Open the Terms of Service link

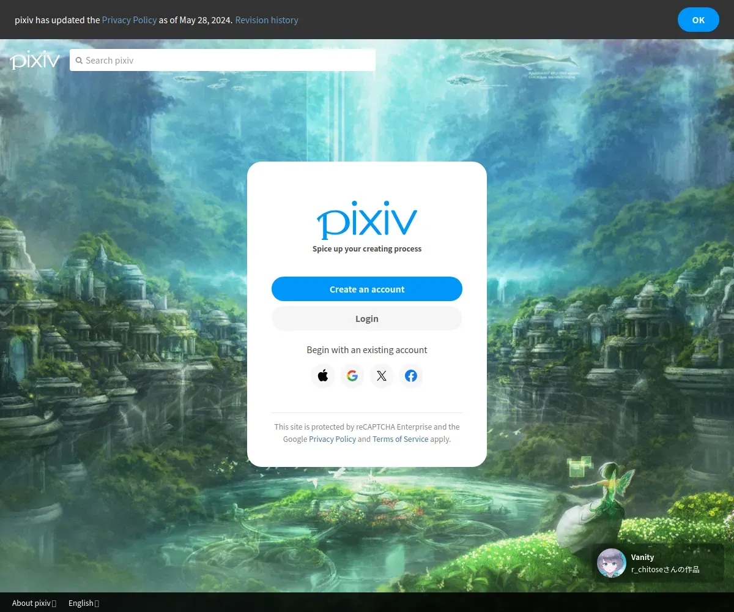401,439
